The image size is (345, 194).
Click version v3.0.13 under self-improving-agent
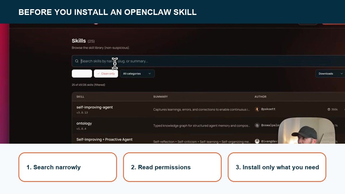(82, 113)
